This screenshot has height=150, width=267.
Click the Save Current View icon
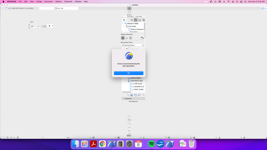[x=132, y=95]
